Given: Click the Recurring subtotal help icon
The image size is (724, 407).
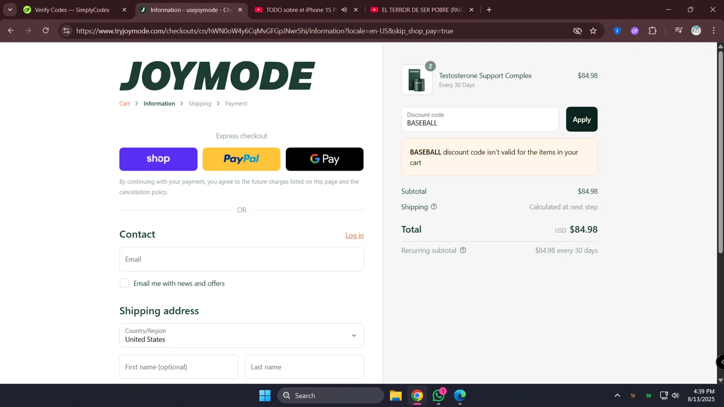Looking at the screenshot, I should coord(463,250).
